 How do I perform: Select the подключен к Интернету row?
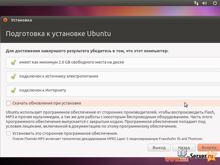110,90
